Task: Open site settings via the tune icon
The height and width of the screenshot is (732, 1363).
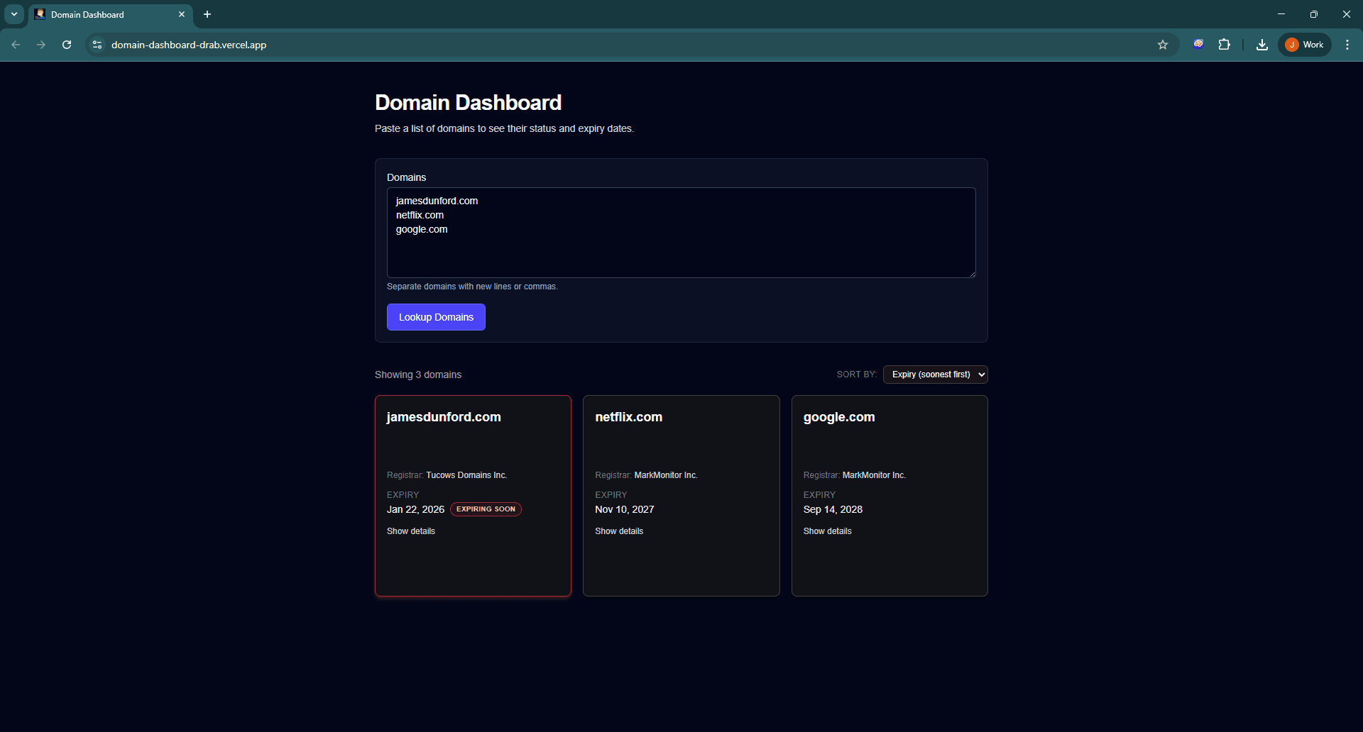Action: 97,45
